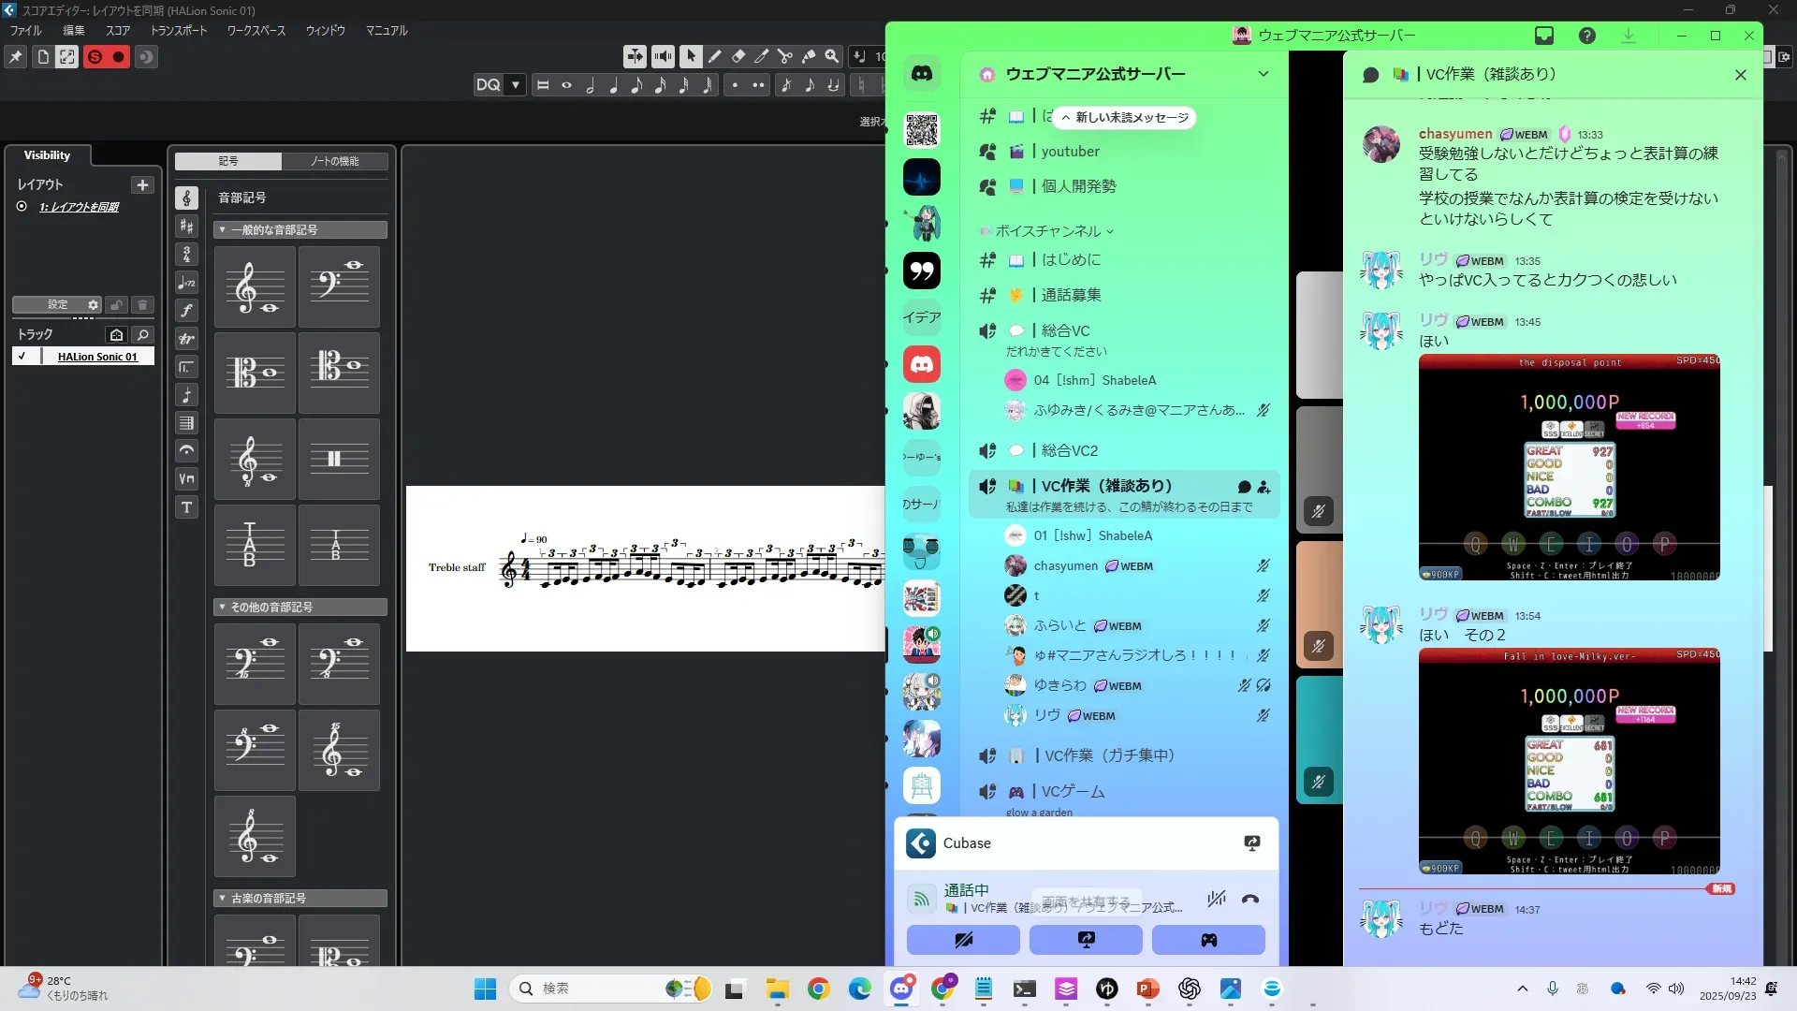The image size is (1797, 1011).
Task: Toggle the red Solo button
Action: [x=95, y=57]
